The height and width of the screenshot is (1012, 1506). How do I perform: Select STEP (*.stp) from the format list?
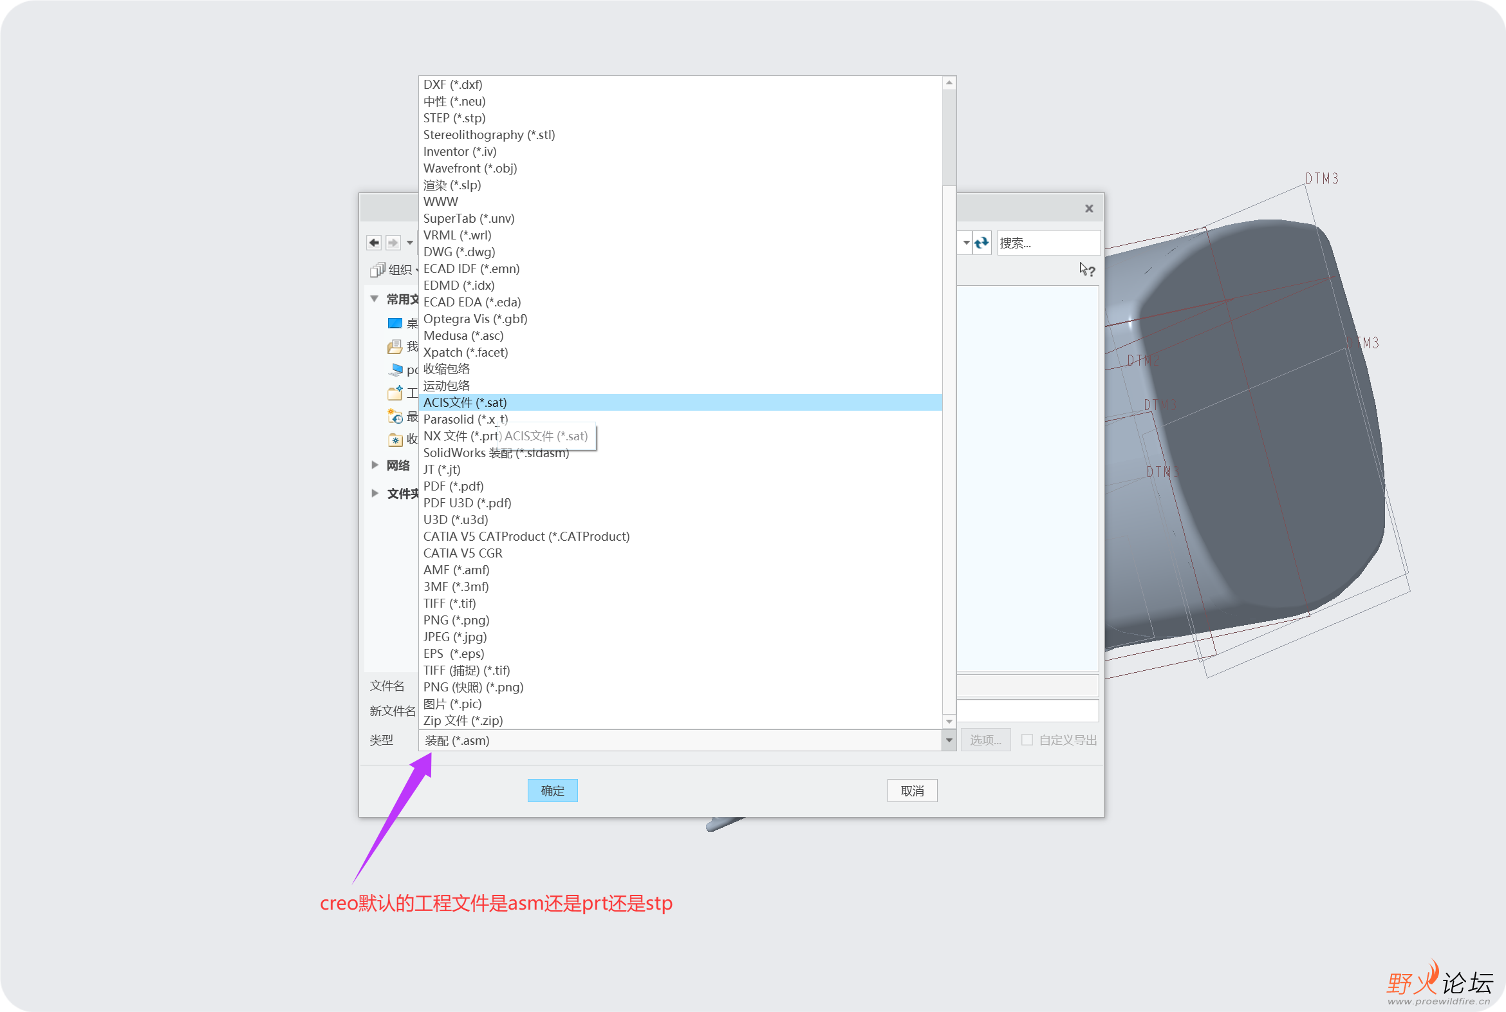coord(454,117)
